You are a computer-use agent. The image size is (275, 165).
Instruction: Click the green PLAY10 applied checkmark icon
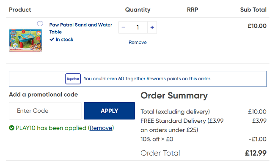(x=11, y=128)
